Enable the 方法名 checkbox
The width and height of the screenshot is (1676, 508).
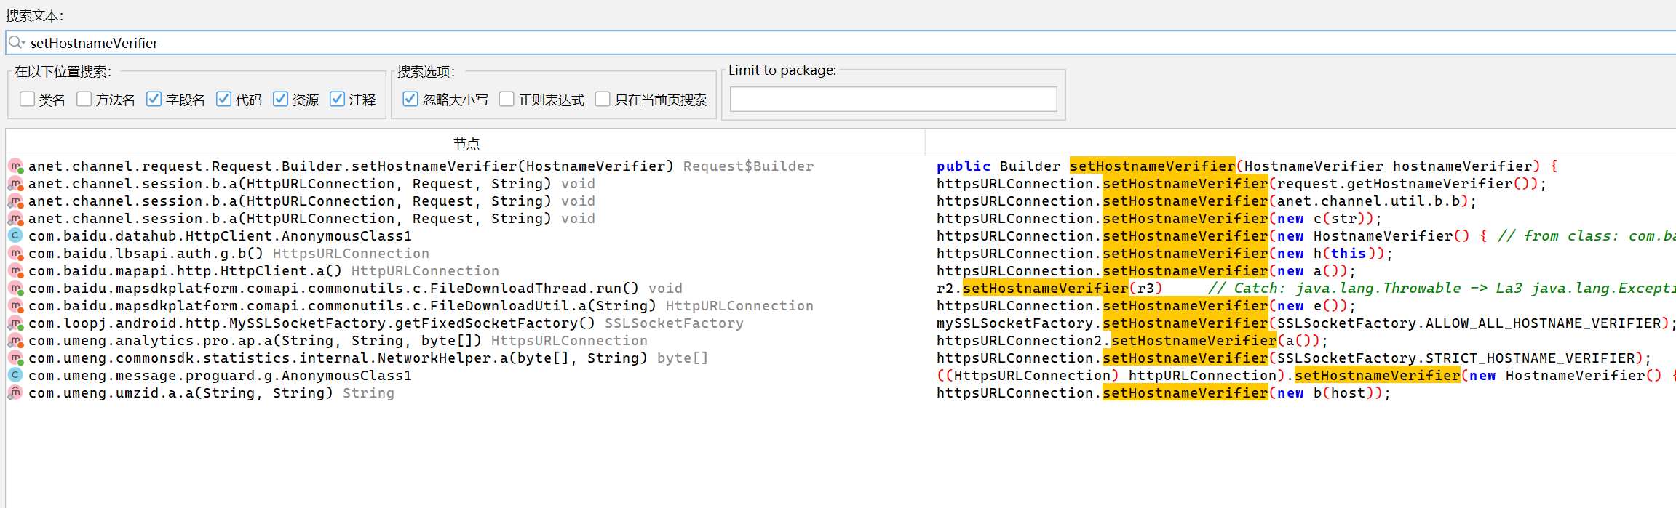[x=84, y=100]
